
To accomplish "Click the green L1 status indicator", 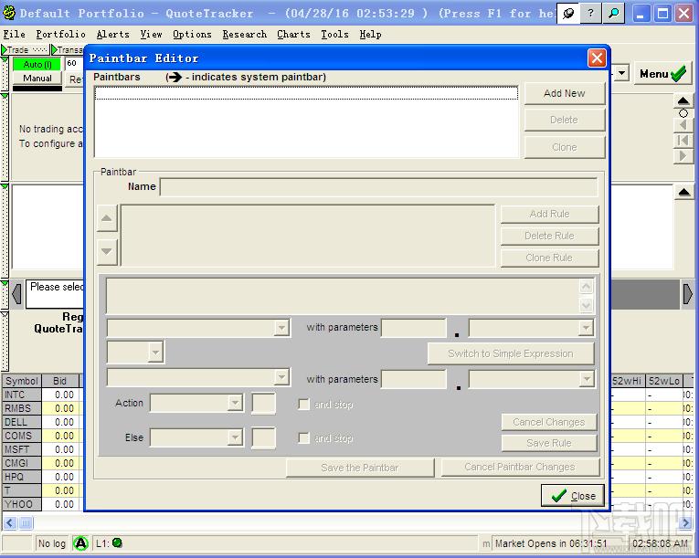I will click(x=117, y=542).
